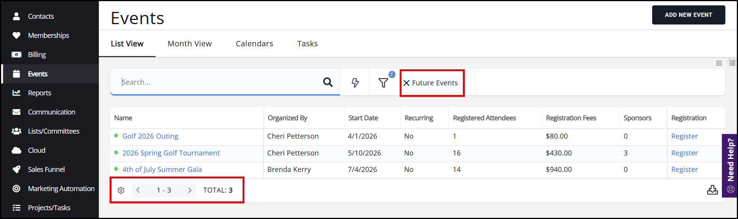
Task: Open the Golf 2026 Outing event
Action: pos(150,136)
